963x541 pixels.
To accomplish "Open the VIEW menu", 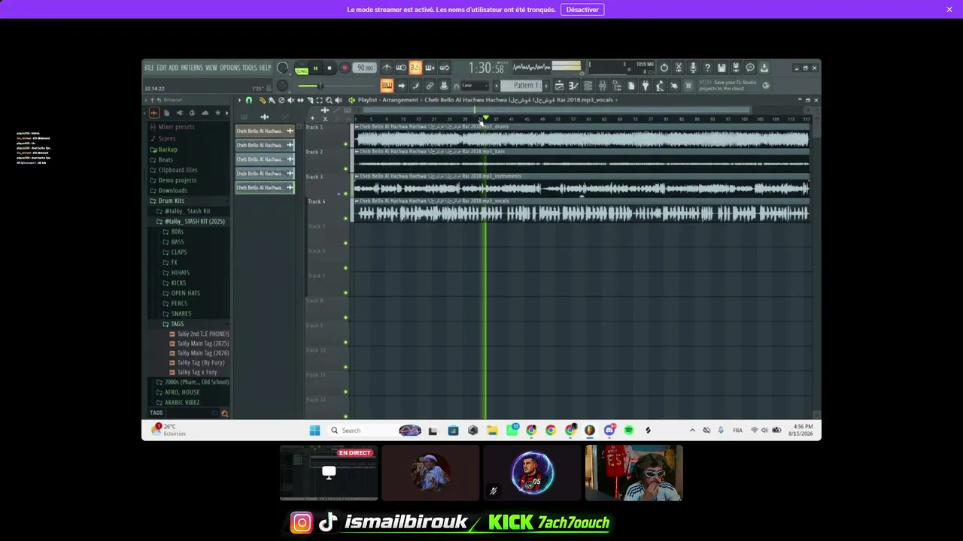I will coord(211,68).
